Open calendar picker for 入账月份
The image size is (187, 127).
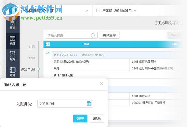(x=89, y=103)
